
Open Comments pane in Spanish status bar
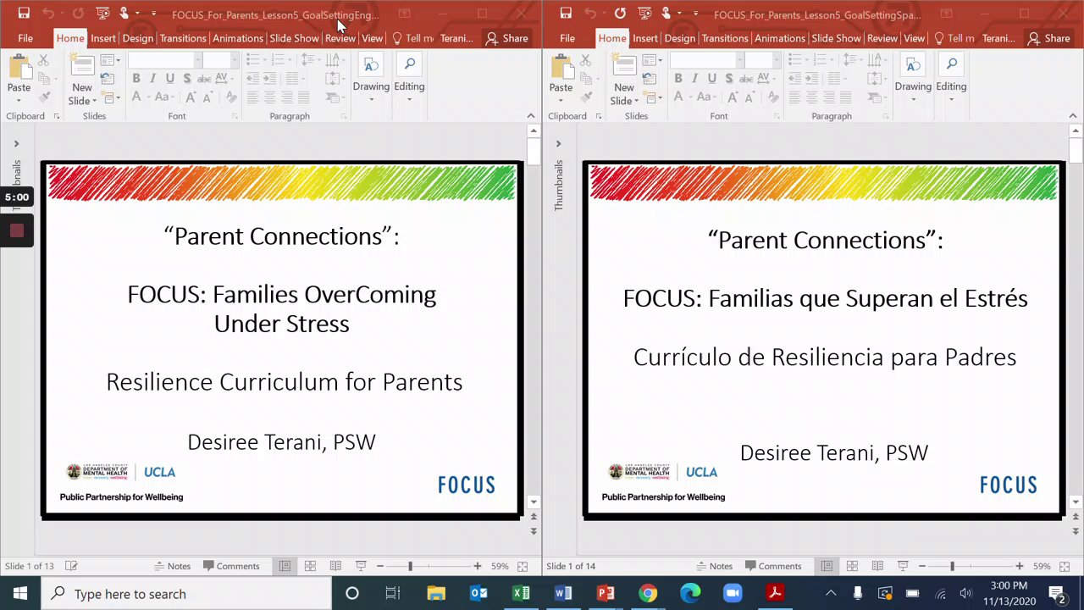click(x=772, y=566)
